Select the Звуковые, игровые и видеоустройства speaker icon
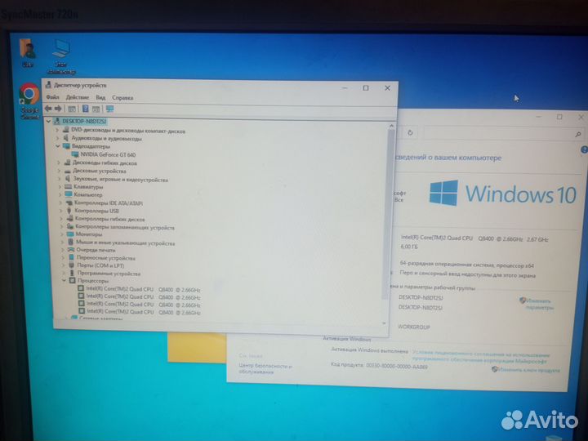588x441 pixels. pyautogui.click(x=68, y=179)
